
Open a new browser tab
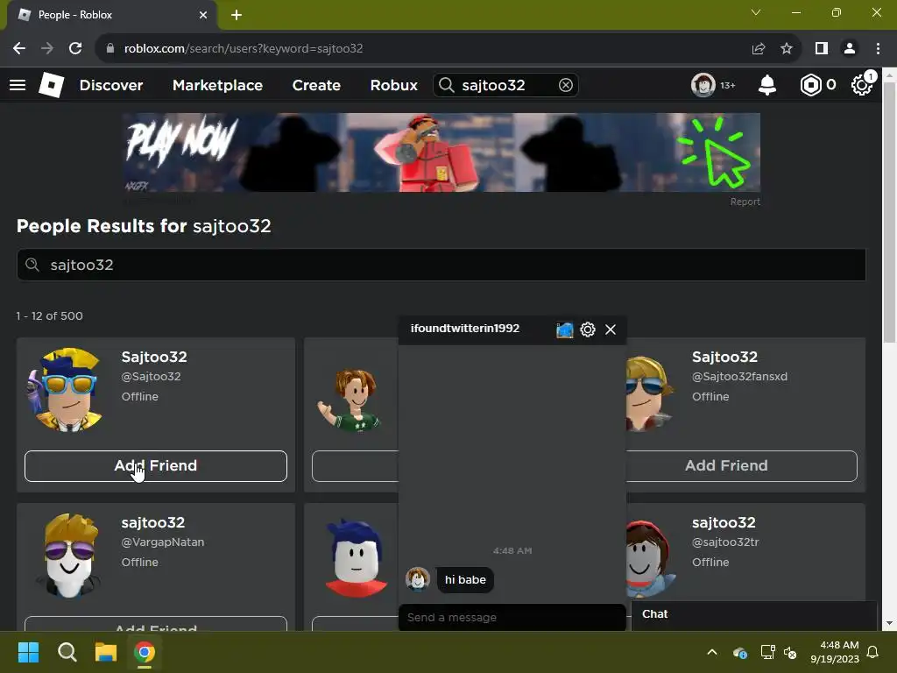click(x=237, y=15)
